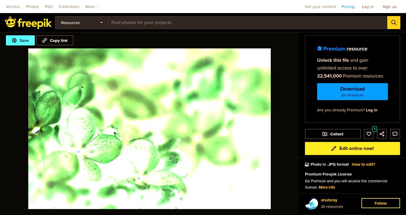Click the yellow search magnifier button
Image resolution: width=406 pixels, height=215 pixels.
point(394,23)
